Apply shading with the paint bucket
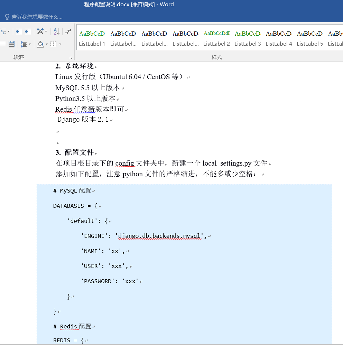Screen dimensions: 343x345 point(40,44)
